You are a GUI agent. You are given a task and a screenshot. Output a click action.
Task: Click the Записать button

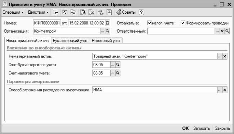(x=202, y=128)
